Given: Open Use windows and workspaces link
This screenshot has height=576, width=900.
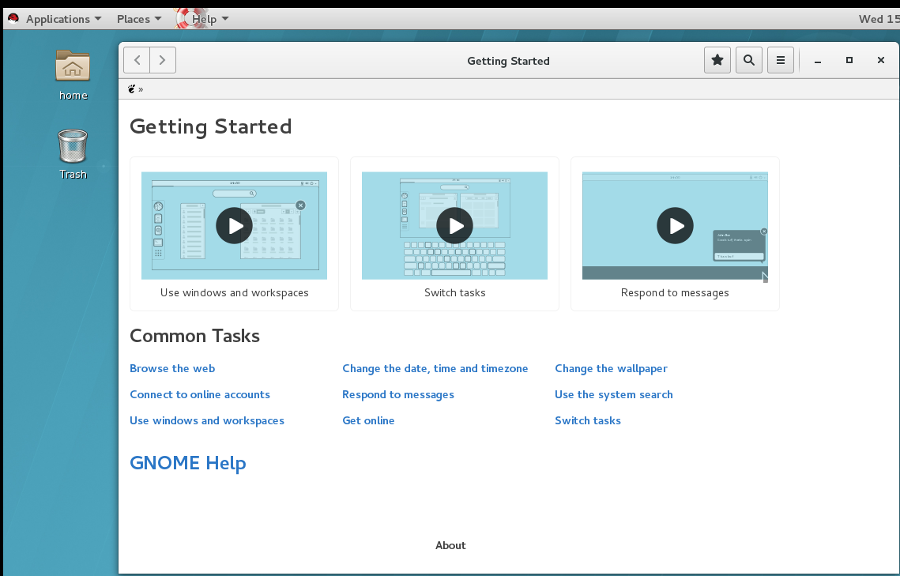Looking at the screenshot, I should pyautogui.click(x=207, y=420).
